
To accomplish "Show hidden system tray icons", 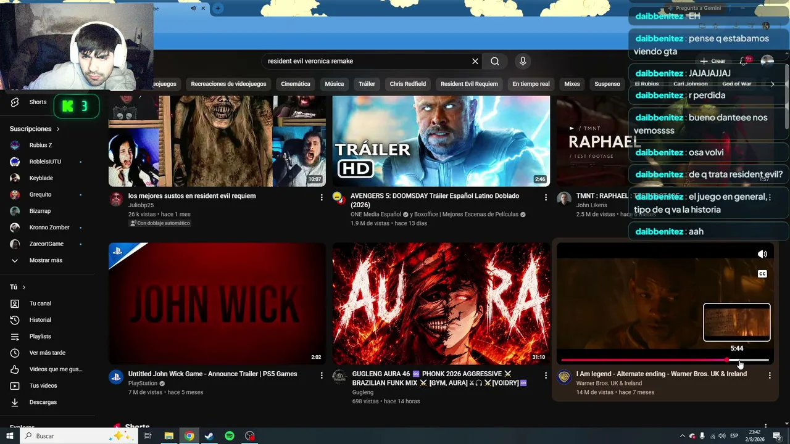I will click(682, 436).
